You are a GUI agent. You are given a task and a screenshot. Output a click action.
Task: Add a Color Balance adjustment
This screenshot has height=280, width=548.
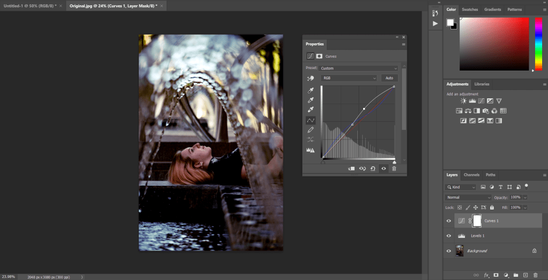coord(468,111)
